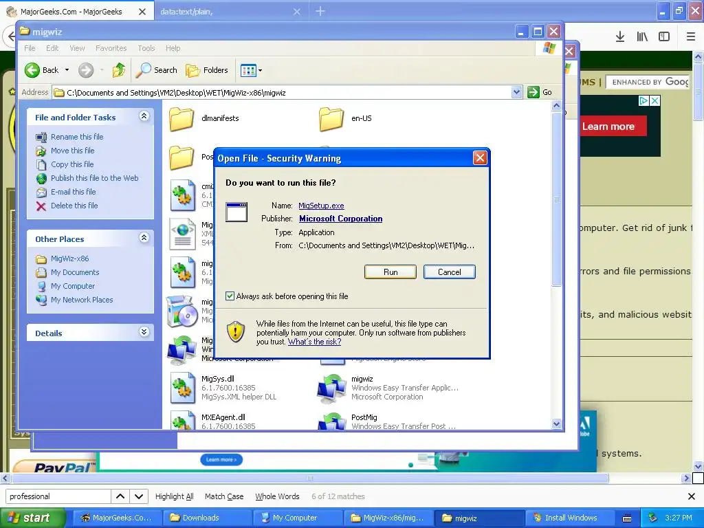Toggle Highlight All in find bar
This screenshot has width=704, height=528.
tap(174, 496)
